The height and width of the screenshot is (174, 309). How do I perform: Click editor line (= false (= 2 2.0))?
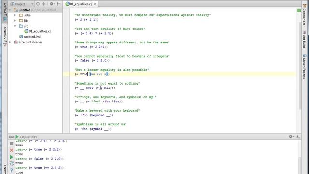pos(92,60)
